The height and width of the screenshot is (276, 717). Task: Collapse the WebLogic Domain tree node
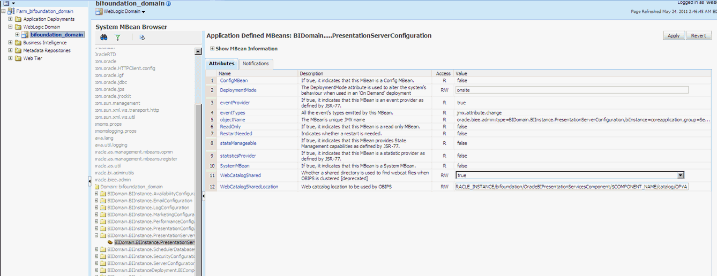[x=11, y=27]
